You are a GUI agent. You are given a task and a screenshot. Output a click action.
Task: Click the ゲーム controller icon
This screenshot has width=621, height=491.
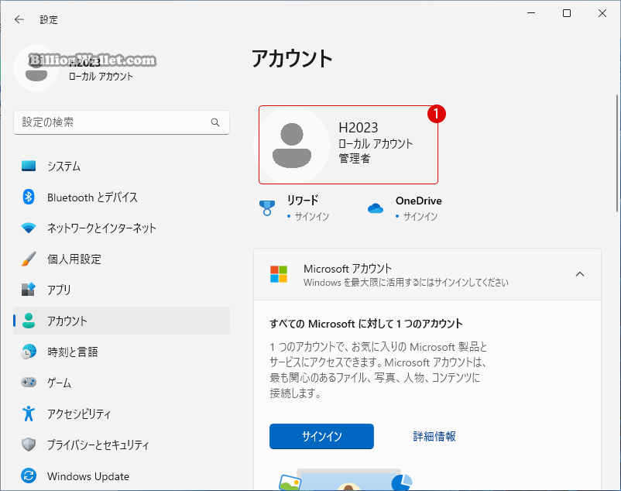[x=29, y=383]
